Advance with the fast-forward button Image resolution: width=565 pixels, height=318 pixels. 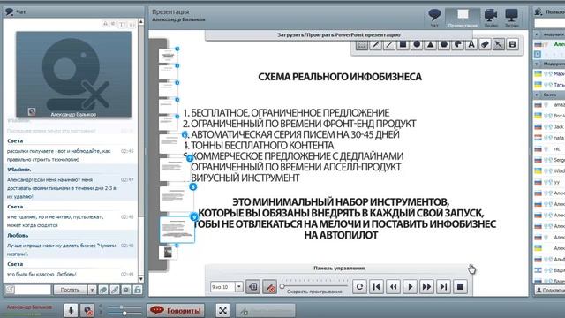426,286
